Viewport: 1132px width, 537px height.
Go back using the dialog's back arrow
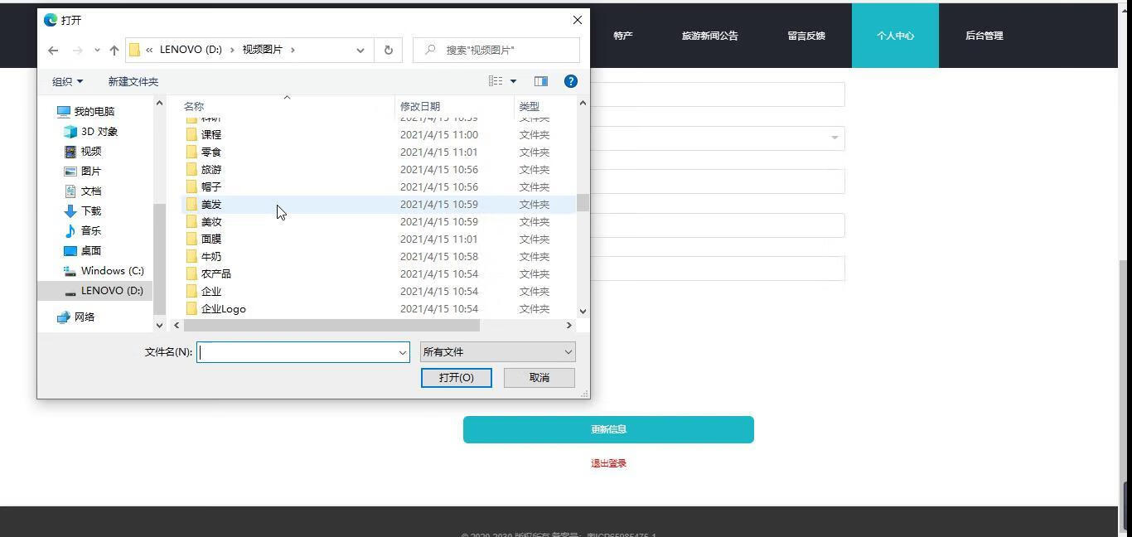pos(53,50)
